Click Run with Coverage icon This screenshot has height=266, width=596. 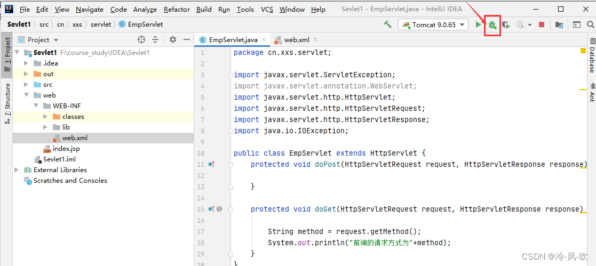tap(505, 25)
